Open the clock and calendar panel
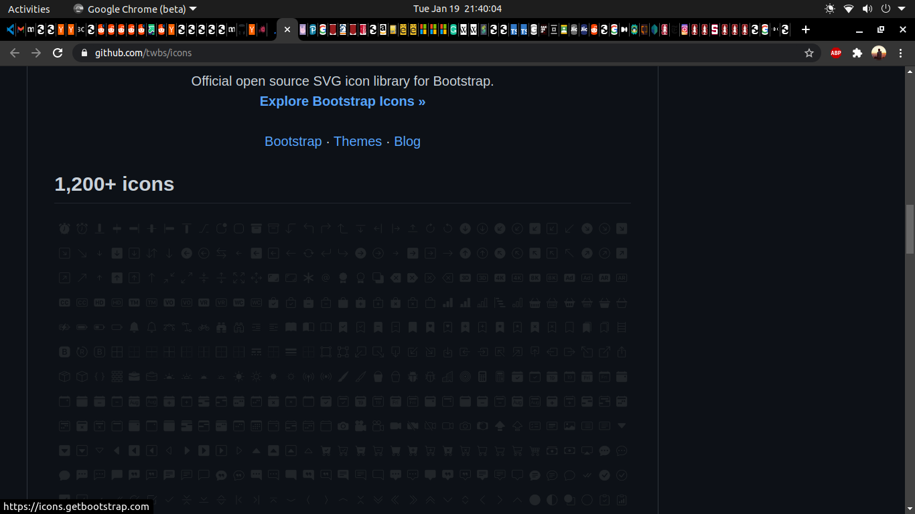This screenshot has height=514, width=915. (457, 9)
